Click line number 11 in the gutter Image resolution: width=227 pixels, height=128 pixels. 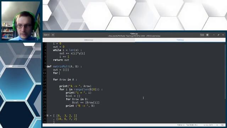(x=44, y=73)
